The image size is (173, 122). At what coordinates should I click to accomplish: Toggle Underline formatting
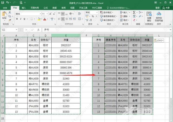[24, 19]
